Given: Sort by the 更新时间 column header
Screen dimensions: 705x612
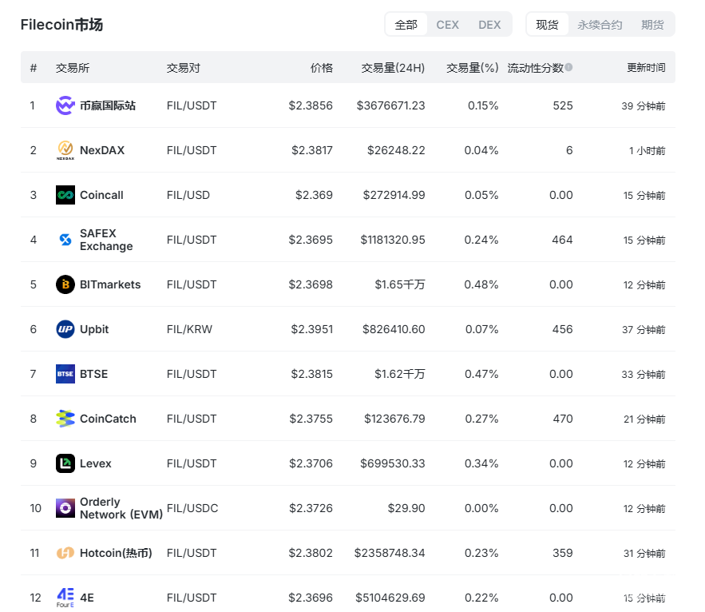Looking at the screenshot, I should [x=646, y=67].
